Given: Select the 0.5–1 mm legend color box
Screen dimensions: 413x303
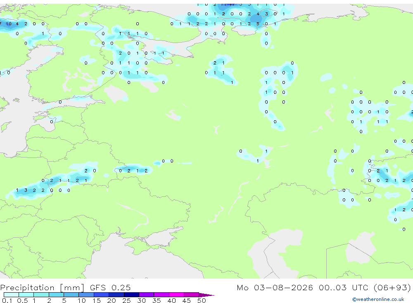Looking at the screenshot, I should (x=26, y=295).
